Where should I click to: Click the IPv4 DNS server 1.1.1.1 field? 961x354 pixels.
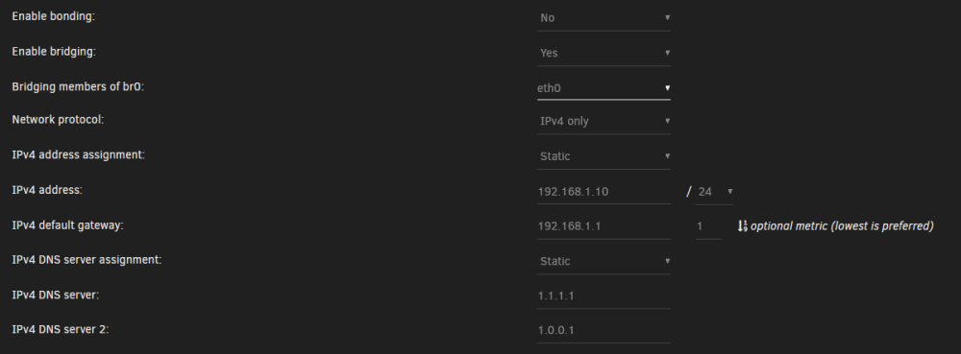(x=604, y=295)
